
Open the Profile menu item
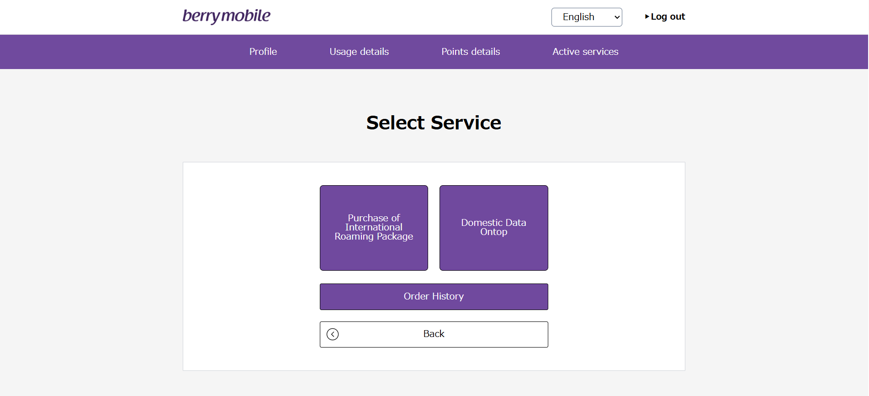point(263,52)
